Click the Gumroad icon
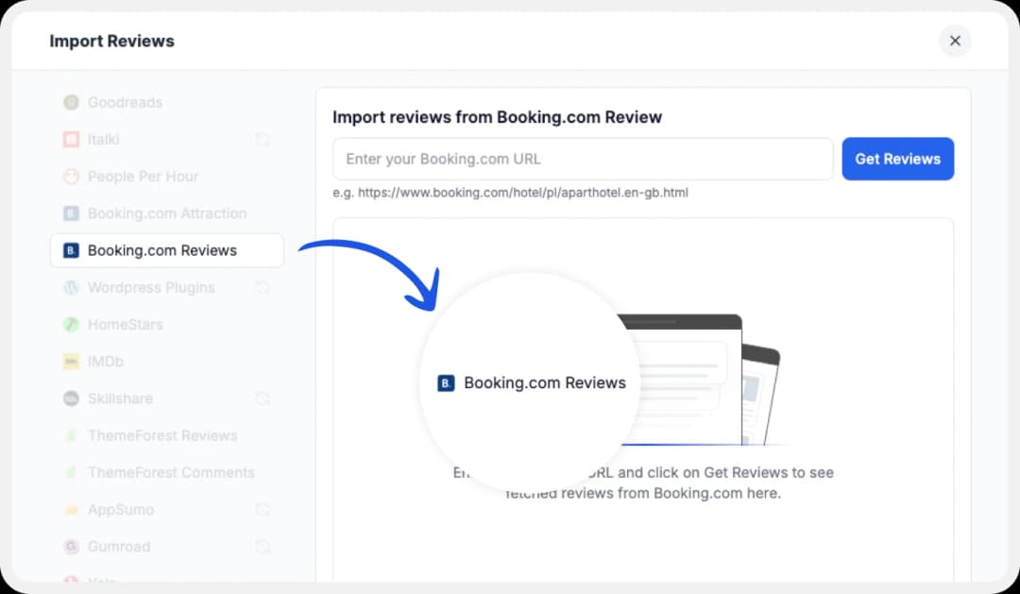The height and width of the screenshot is (594, 1020). pos(71,546)
